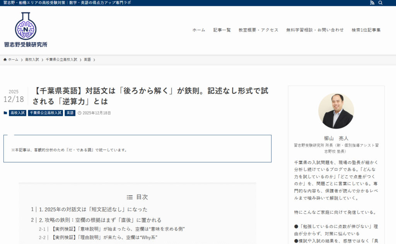Open the search magnifier icon

click(381, 3)
